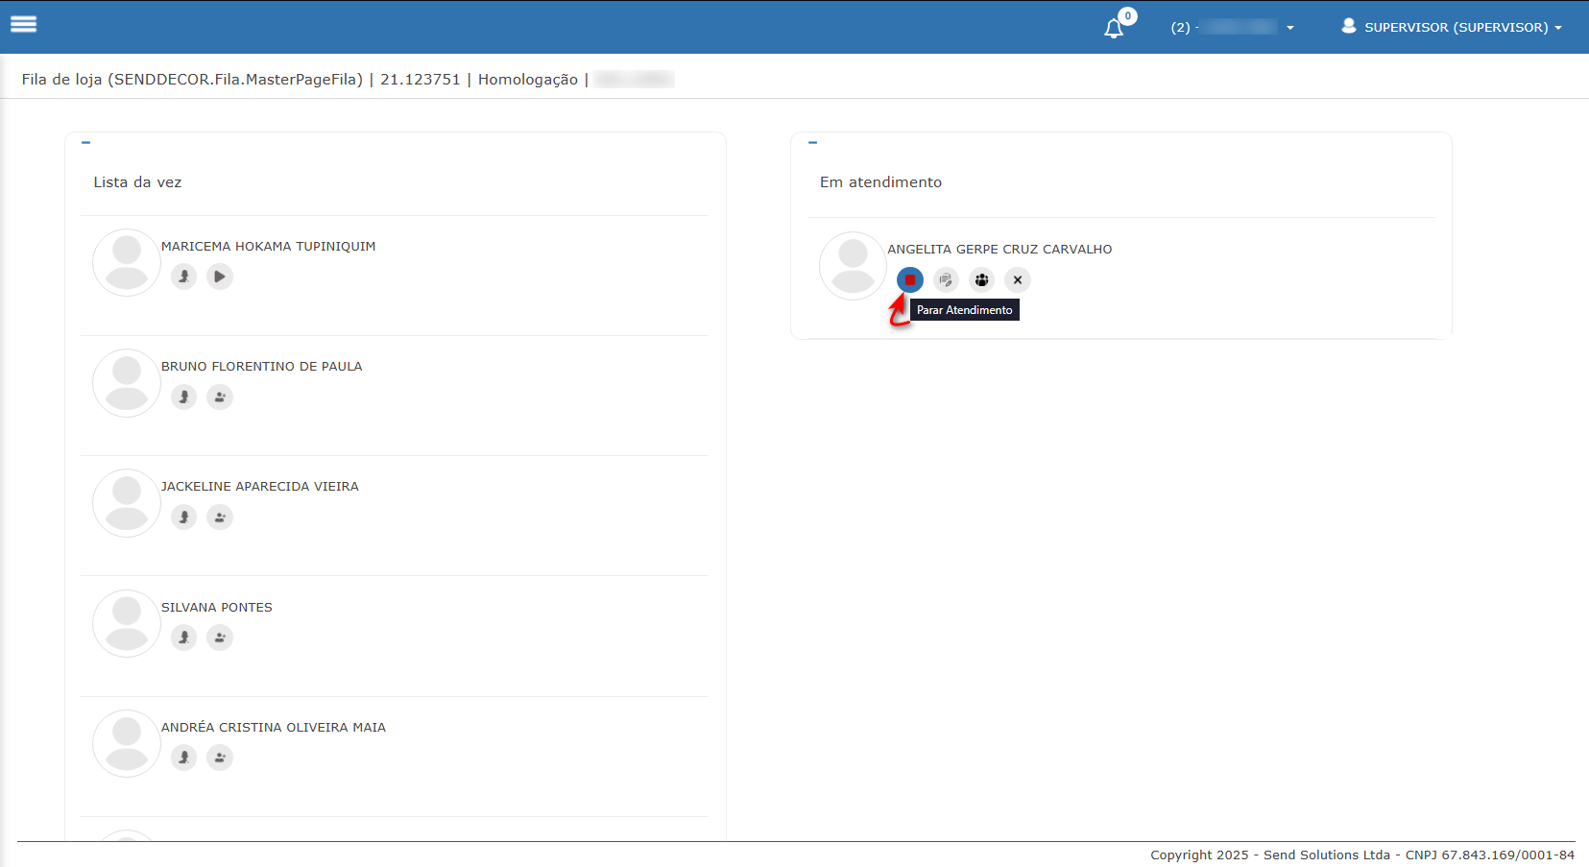Click the X icon for Angelita Gerpe

[1017, 279]
